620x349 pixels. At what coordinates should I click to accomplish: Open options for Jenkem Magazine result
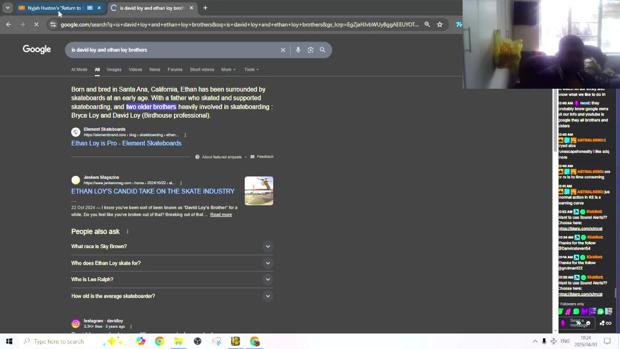[x=181, y=183]
